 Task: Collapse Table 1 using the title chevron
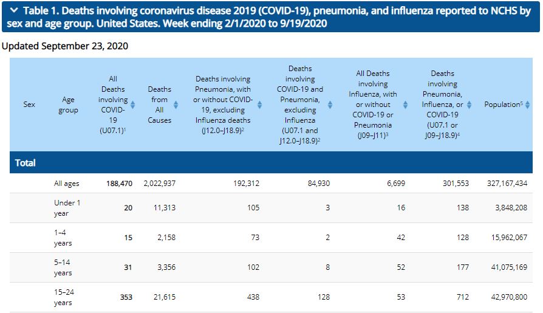13,10
